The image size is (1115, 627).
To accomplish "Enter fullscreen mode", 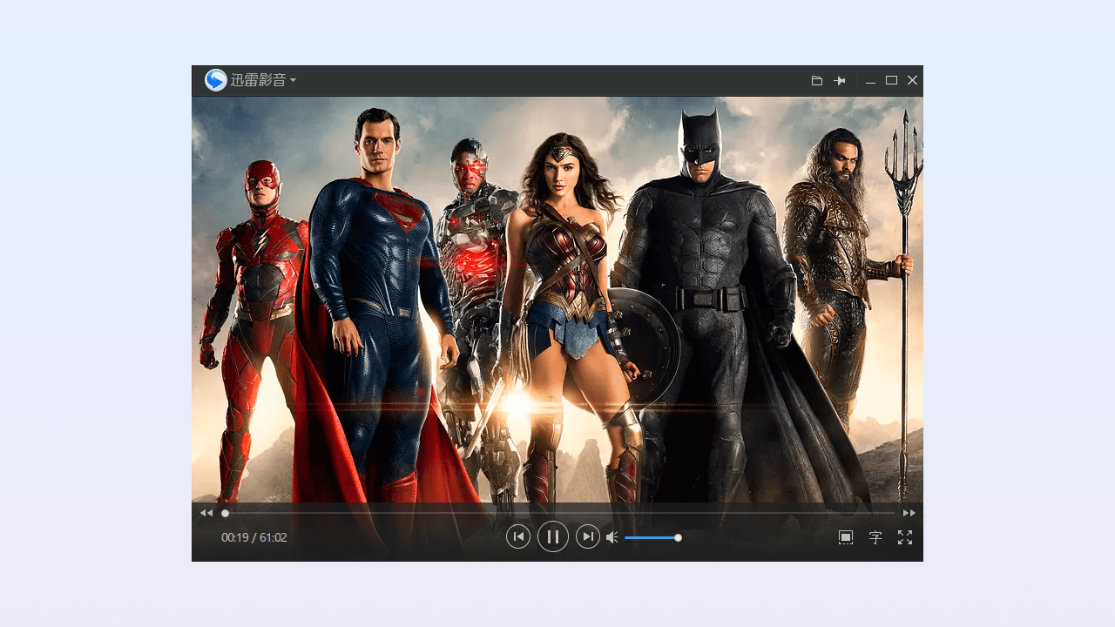I will [905, 537].
